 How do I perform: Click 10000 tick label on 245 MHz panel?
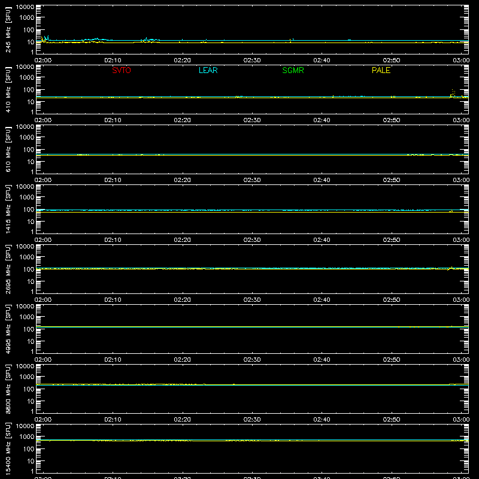tap(25, 7)
